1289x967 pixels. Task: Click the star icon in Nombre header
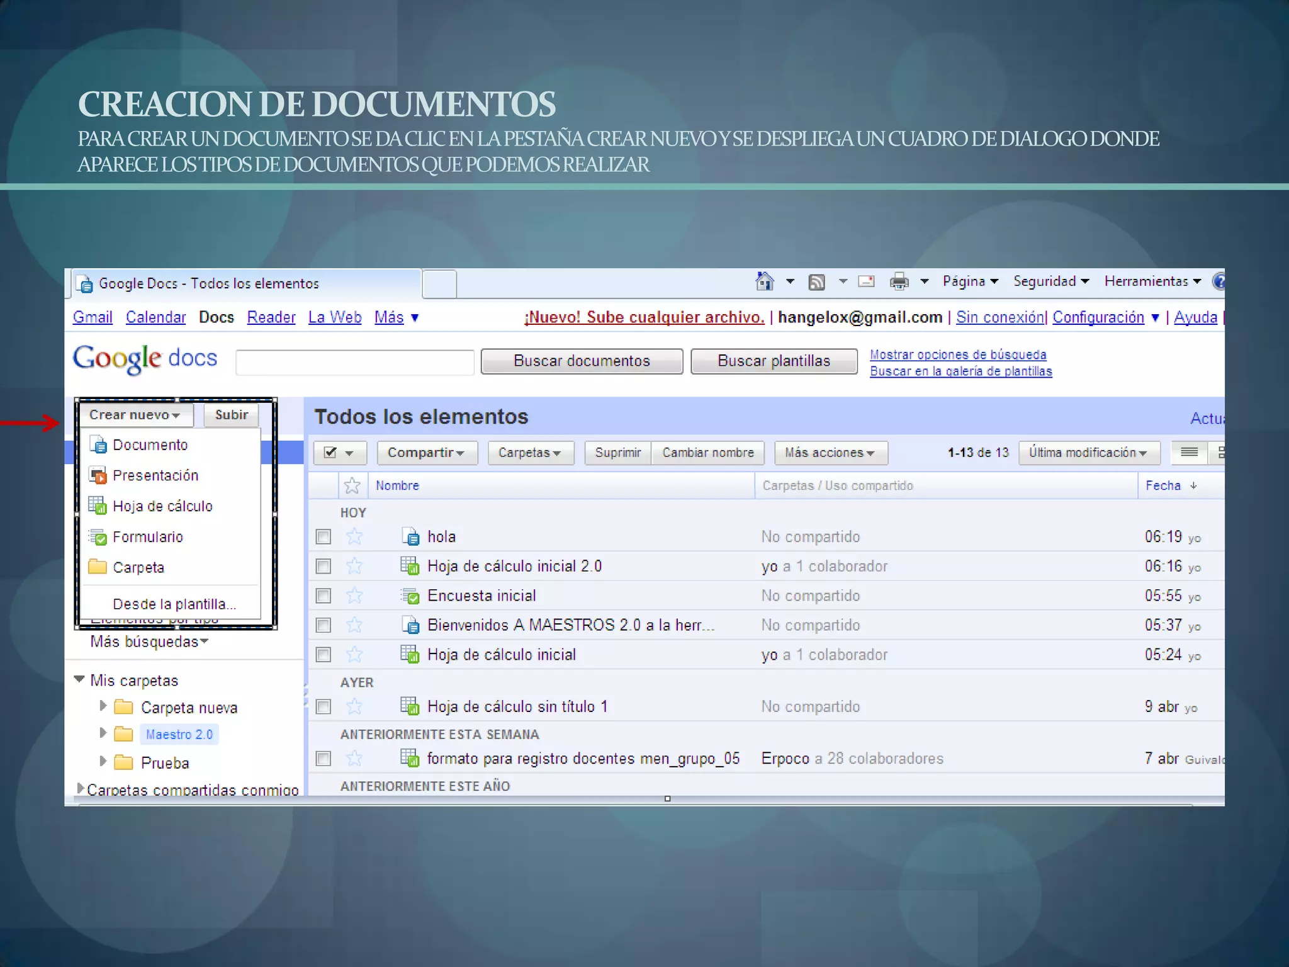pos(352,485)
